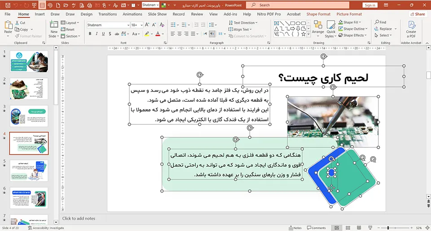Expand the Shape Effects dropdown
Viewport: 431px width, 231px height.
coord(353,35)
